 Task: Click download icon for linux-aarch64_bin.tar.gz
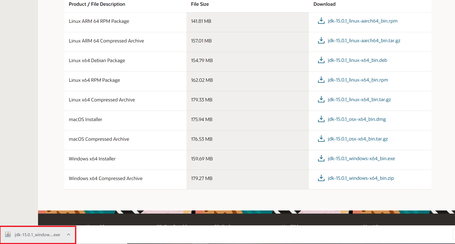point(321,40)
